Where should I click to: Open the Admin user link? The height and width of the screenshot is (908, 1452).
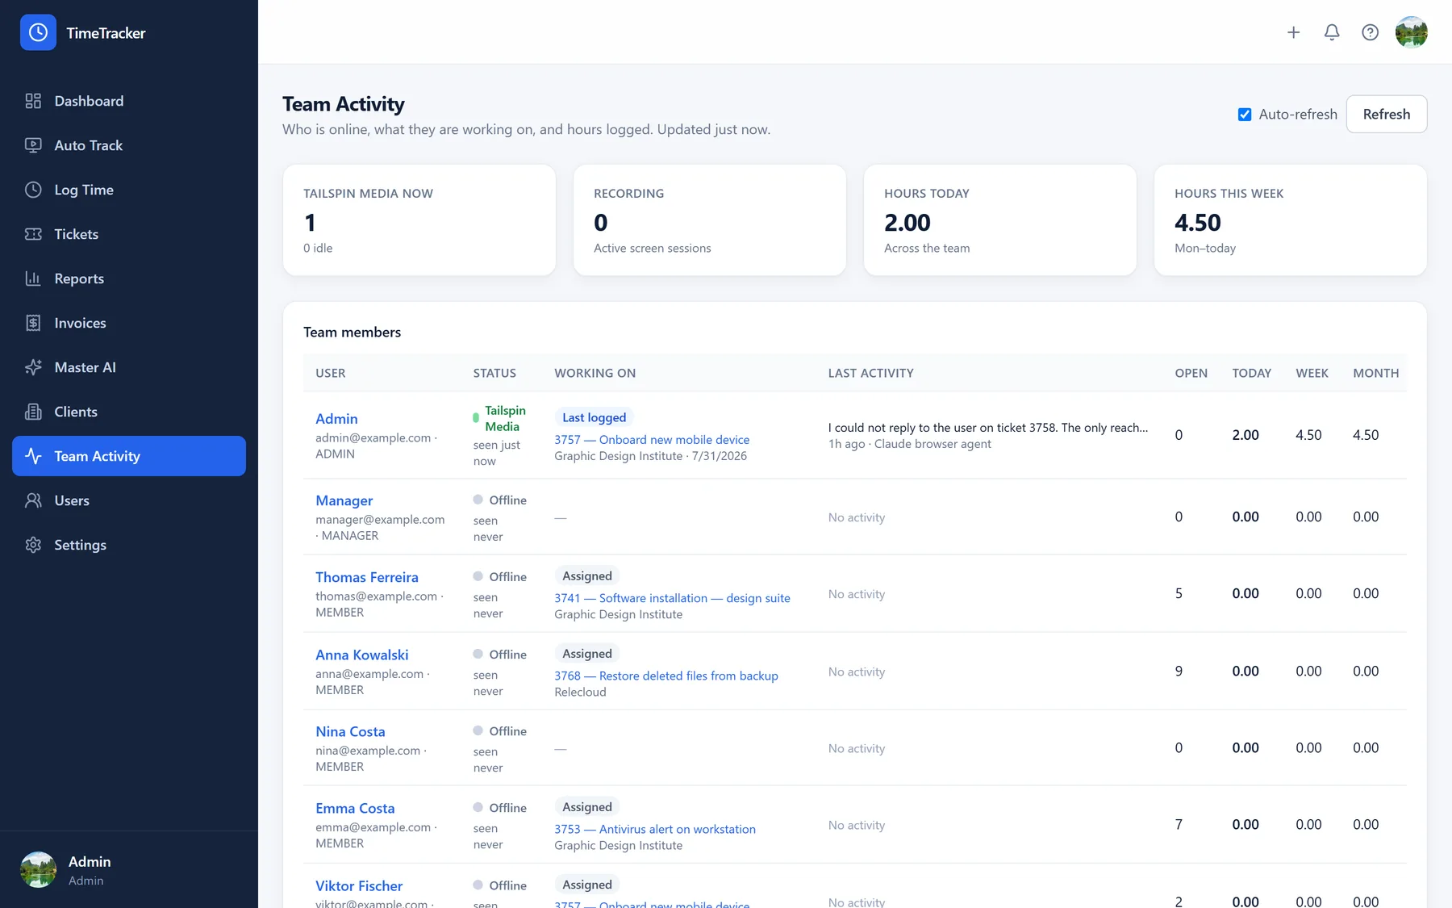pos(336,419)
